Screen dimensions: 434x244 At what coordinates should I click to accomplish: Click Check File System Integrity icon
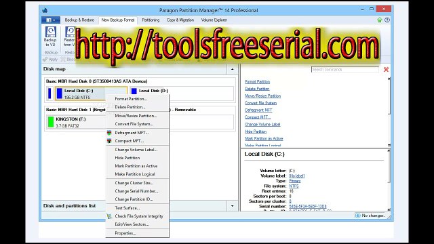[109, 216]
